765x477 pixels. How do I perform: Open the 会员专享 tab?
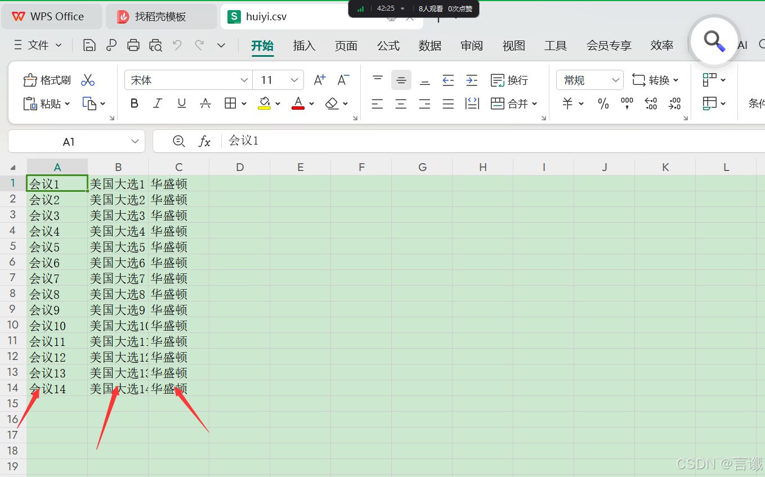609,46
